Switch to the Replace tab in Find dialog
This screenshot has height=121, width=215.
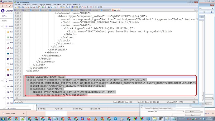click(x=148, y=108)
